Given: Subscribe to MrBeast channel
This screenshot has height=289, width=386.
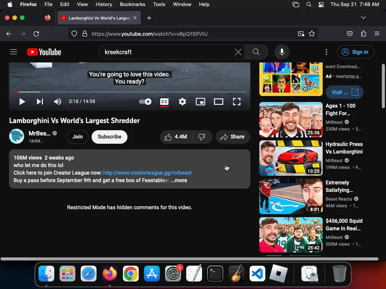Looking at the screenshot, I should coord(110,137).
